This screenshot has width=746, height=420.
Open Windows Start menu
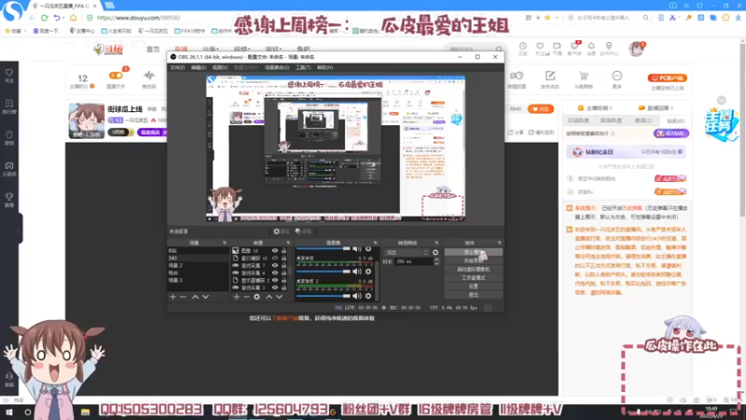pyautogui.click(x=9, y=412)
